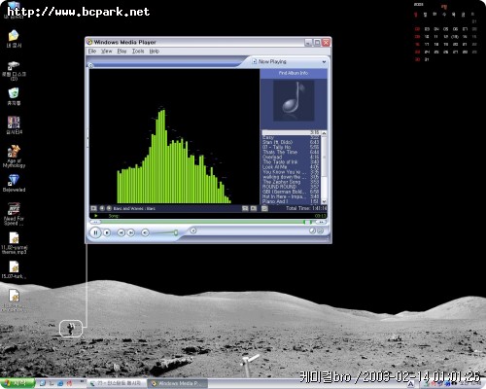This screenshot has width=486, height=389.
Task: Select the playlist item The Taste of Ink
Action: pos(291,162)
